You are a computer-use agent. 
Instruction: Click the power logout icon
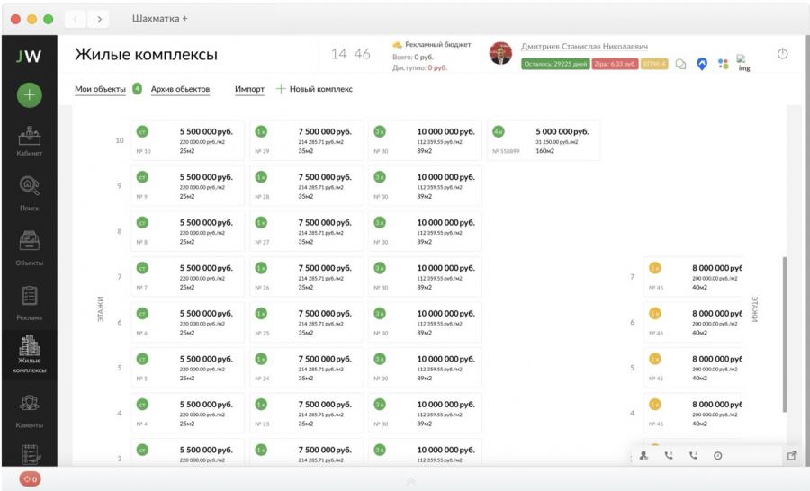pos(783,53)
